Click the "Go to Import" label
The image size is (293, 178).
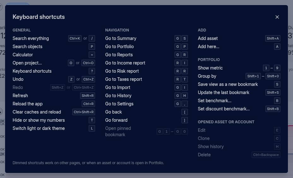point(118,87)
